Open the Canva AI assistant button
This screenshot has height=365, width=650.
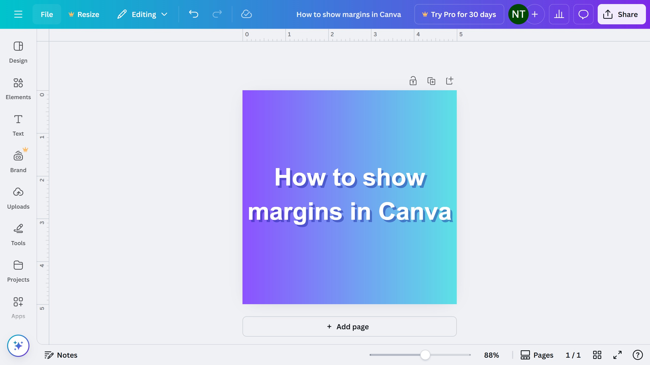(x=18, y=345)
